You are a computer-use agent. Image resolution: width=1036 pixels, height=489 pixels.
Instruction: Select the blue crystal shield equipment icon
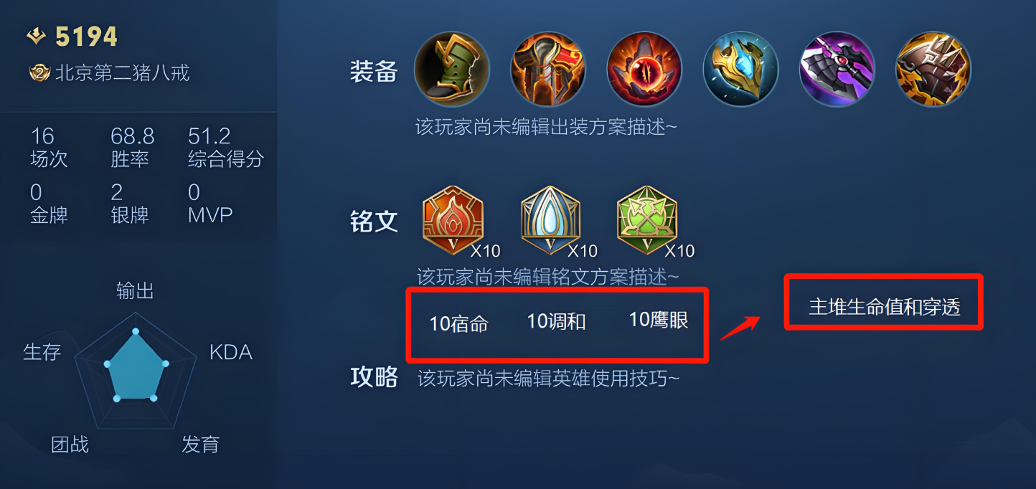pyautogui.click(x=740, y=69)
